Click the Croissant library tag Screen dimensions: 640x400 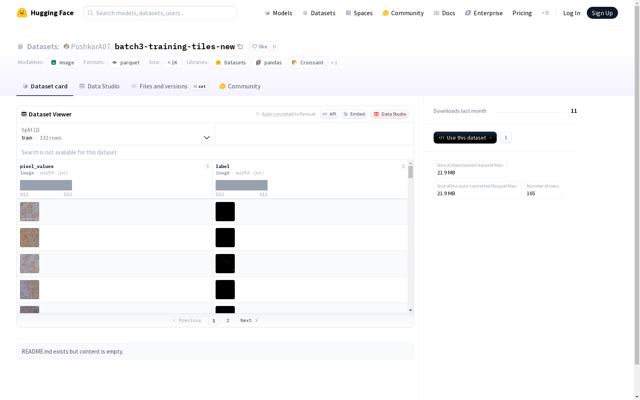308,62
